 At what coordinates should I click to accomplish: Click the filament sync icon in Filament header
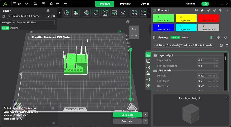196,10
